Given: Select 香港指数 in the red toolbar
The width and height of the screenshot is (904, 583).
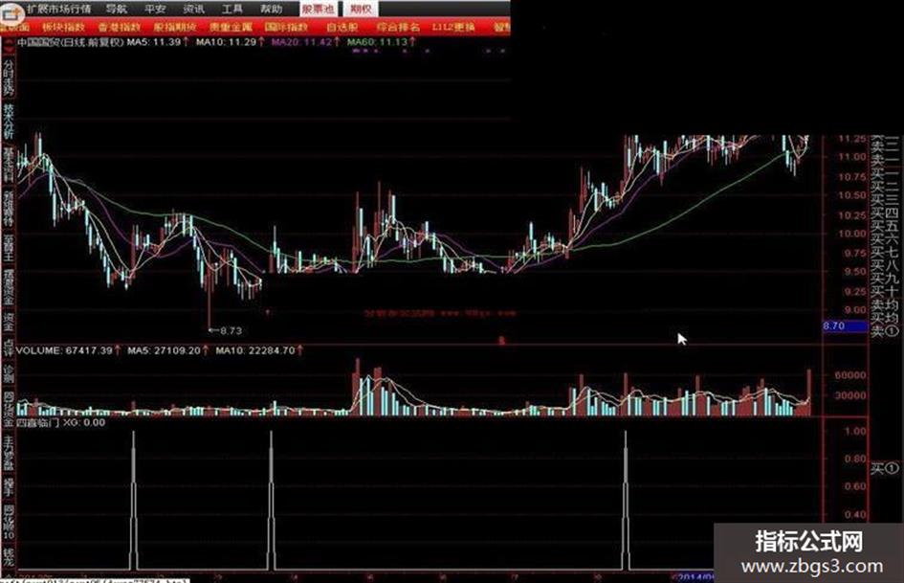Looking at the screenshot, I should click(119, 27).
